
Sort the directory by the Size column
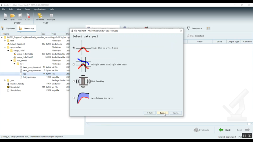[46, 34]
